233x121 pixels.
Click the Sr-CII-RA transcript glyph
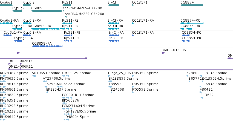pos(113,23)
